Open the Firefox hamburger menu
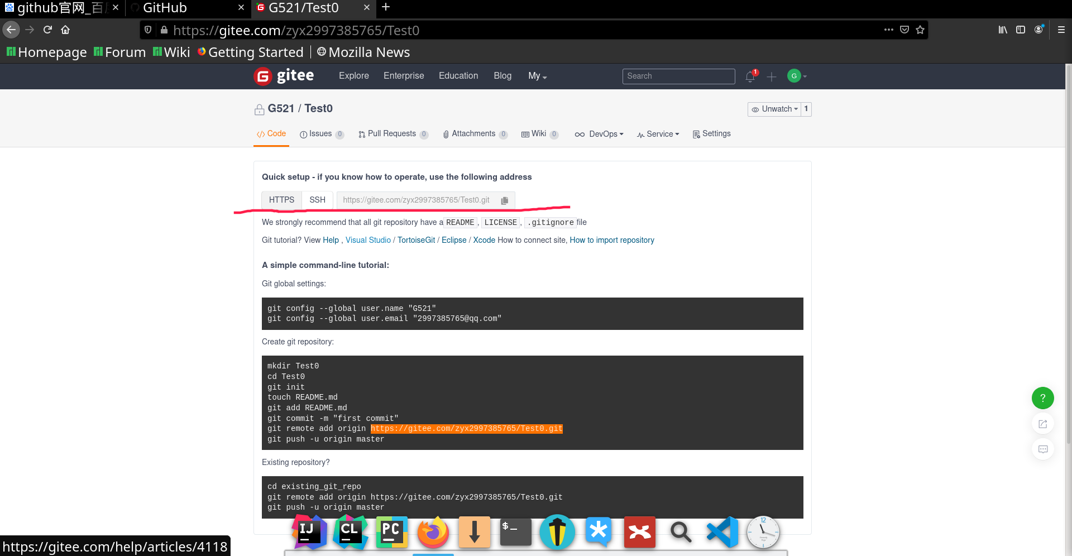1072x556 pixels. coord(1061,30)
